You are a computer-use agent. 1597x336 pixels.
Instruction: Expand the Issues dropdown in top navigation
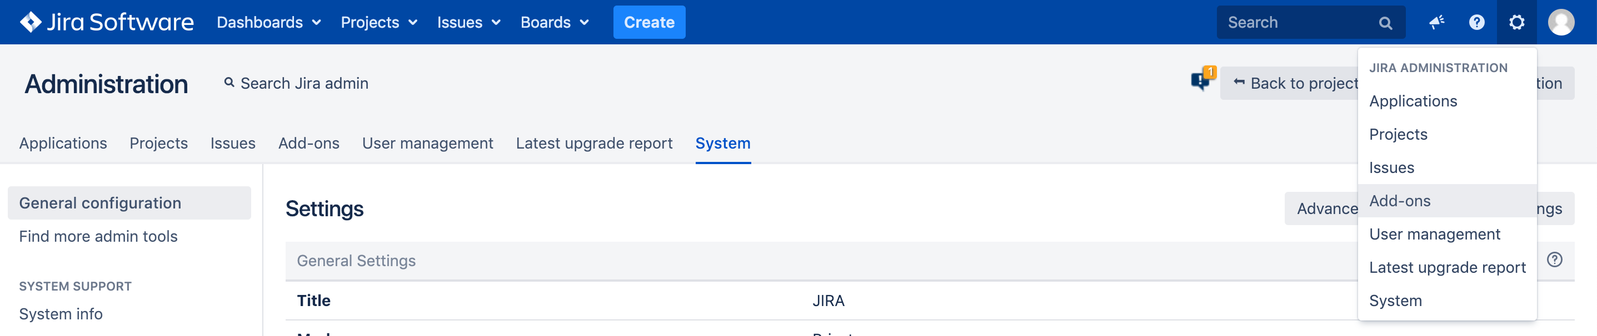pyautogui.click(x=468, y=22)
